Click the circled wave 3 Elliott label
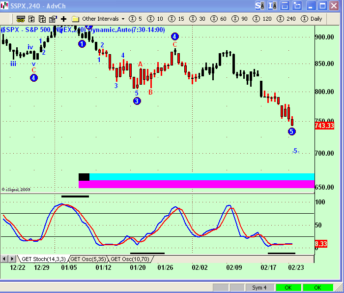Screen dimensions: 344x293 point(137,101)
